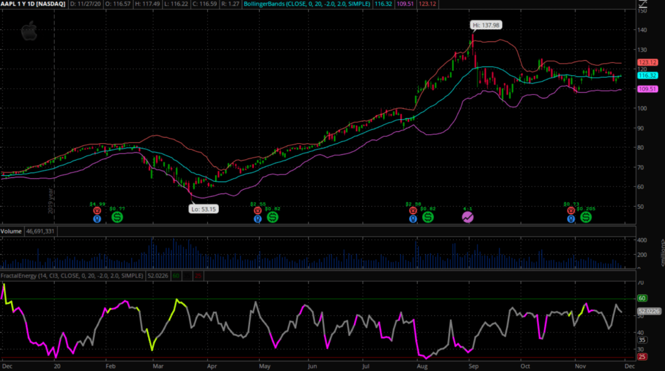Image resolution: width=665 pixels, height=371 pixels.
Task: Click the volume value 46,691,331
Action: coord(40,232)
